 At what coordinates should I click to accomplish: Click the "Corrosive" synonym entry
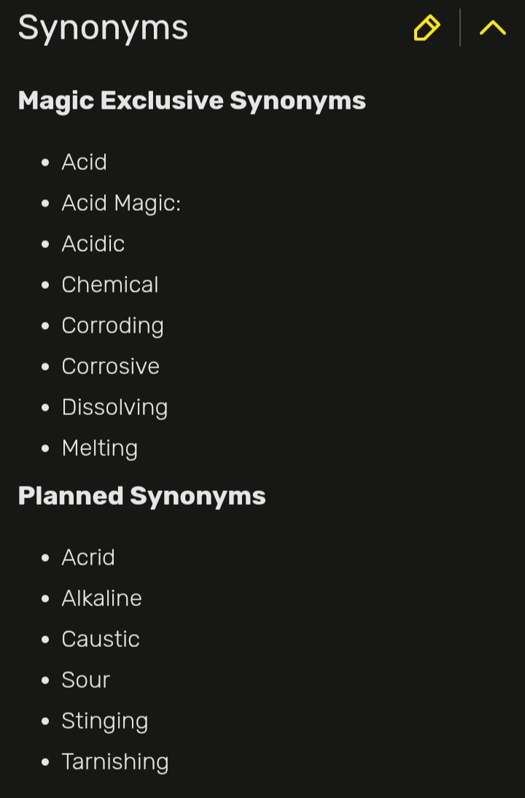(110, 366)
